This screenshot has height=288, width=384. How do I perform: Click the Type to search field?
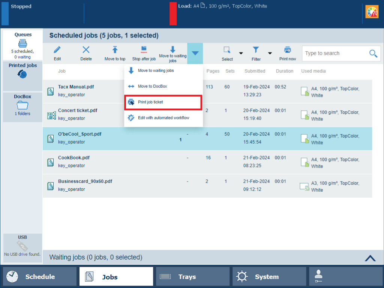click(x=334, y=54)
